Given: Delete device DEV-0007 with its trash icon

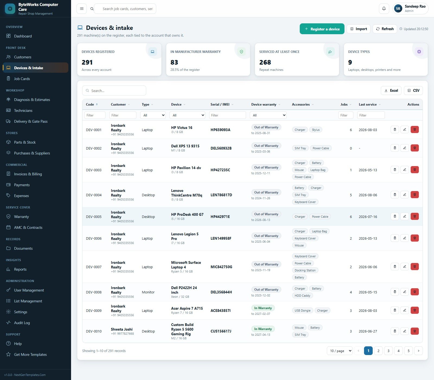Looking at the screenshot, I should (414, 267).
